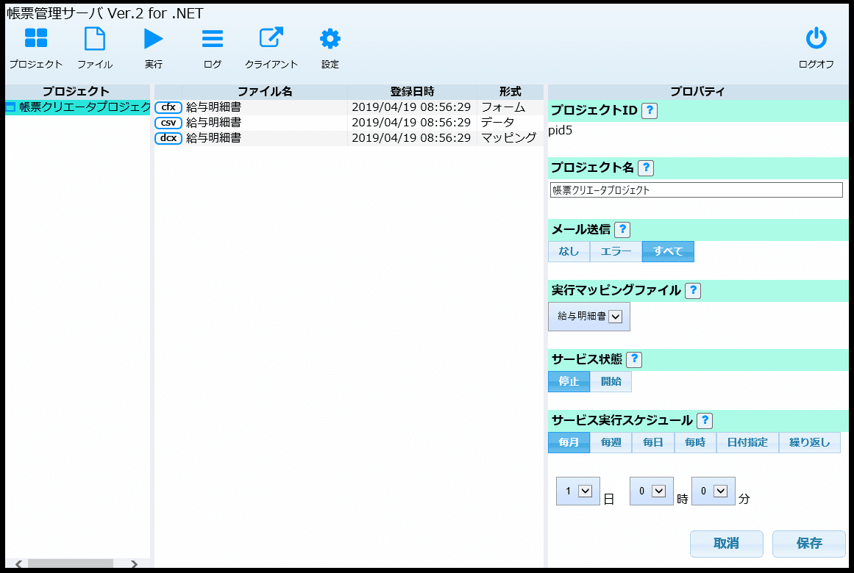Set メール送信 to すべて
This screenshot has height=573, width=854.
coord(669,251)
